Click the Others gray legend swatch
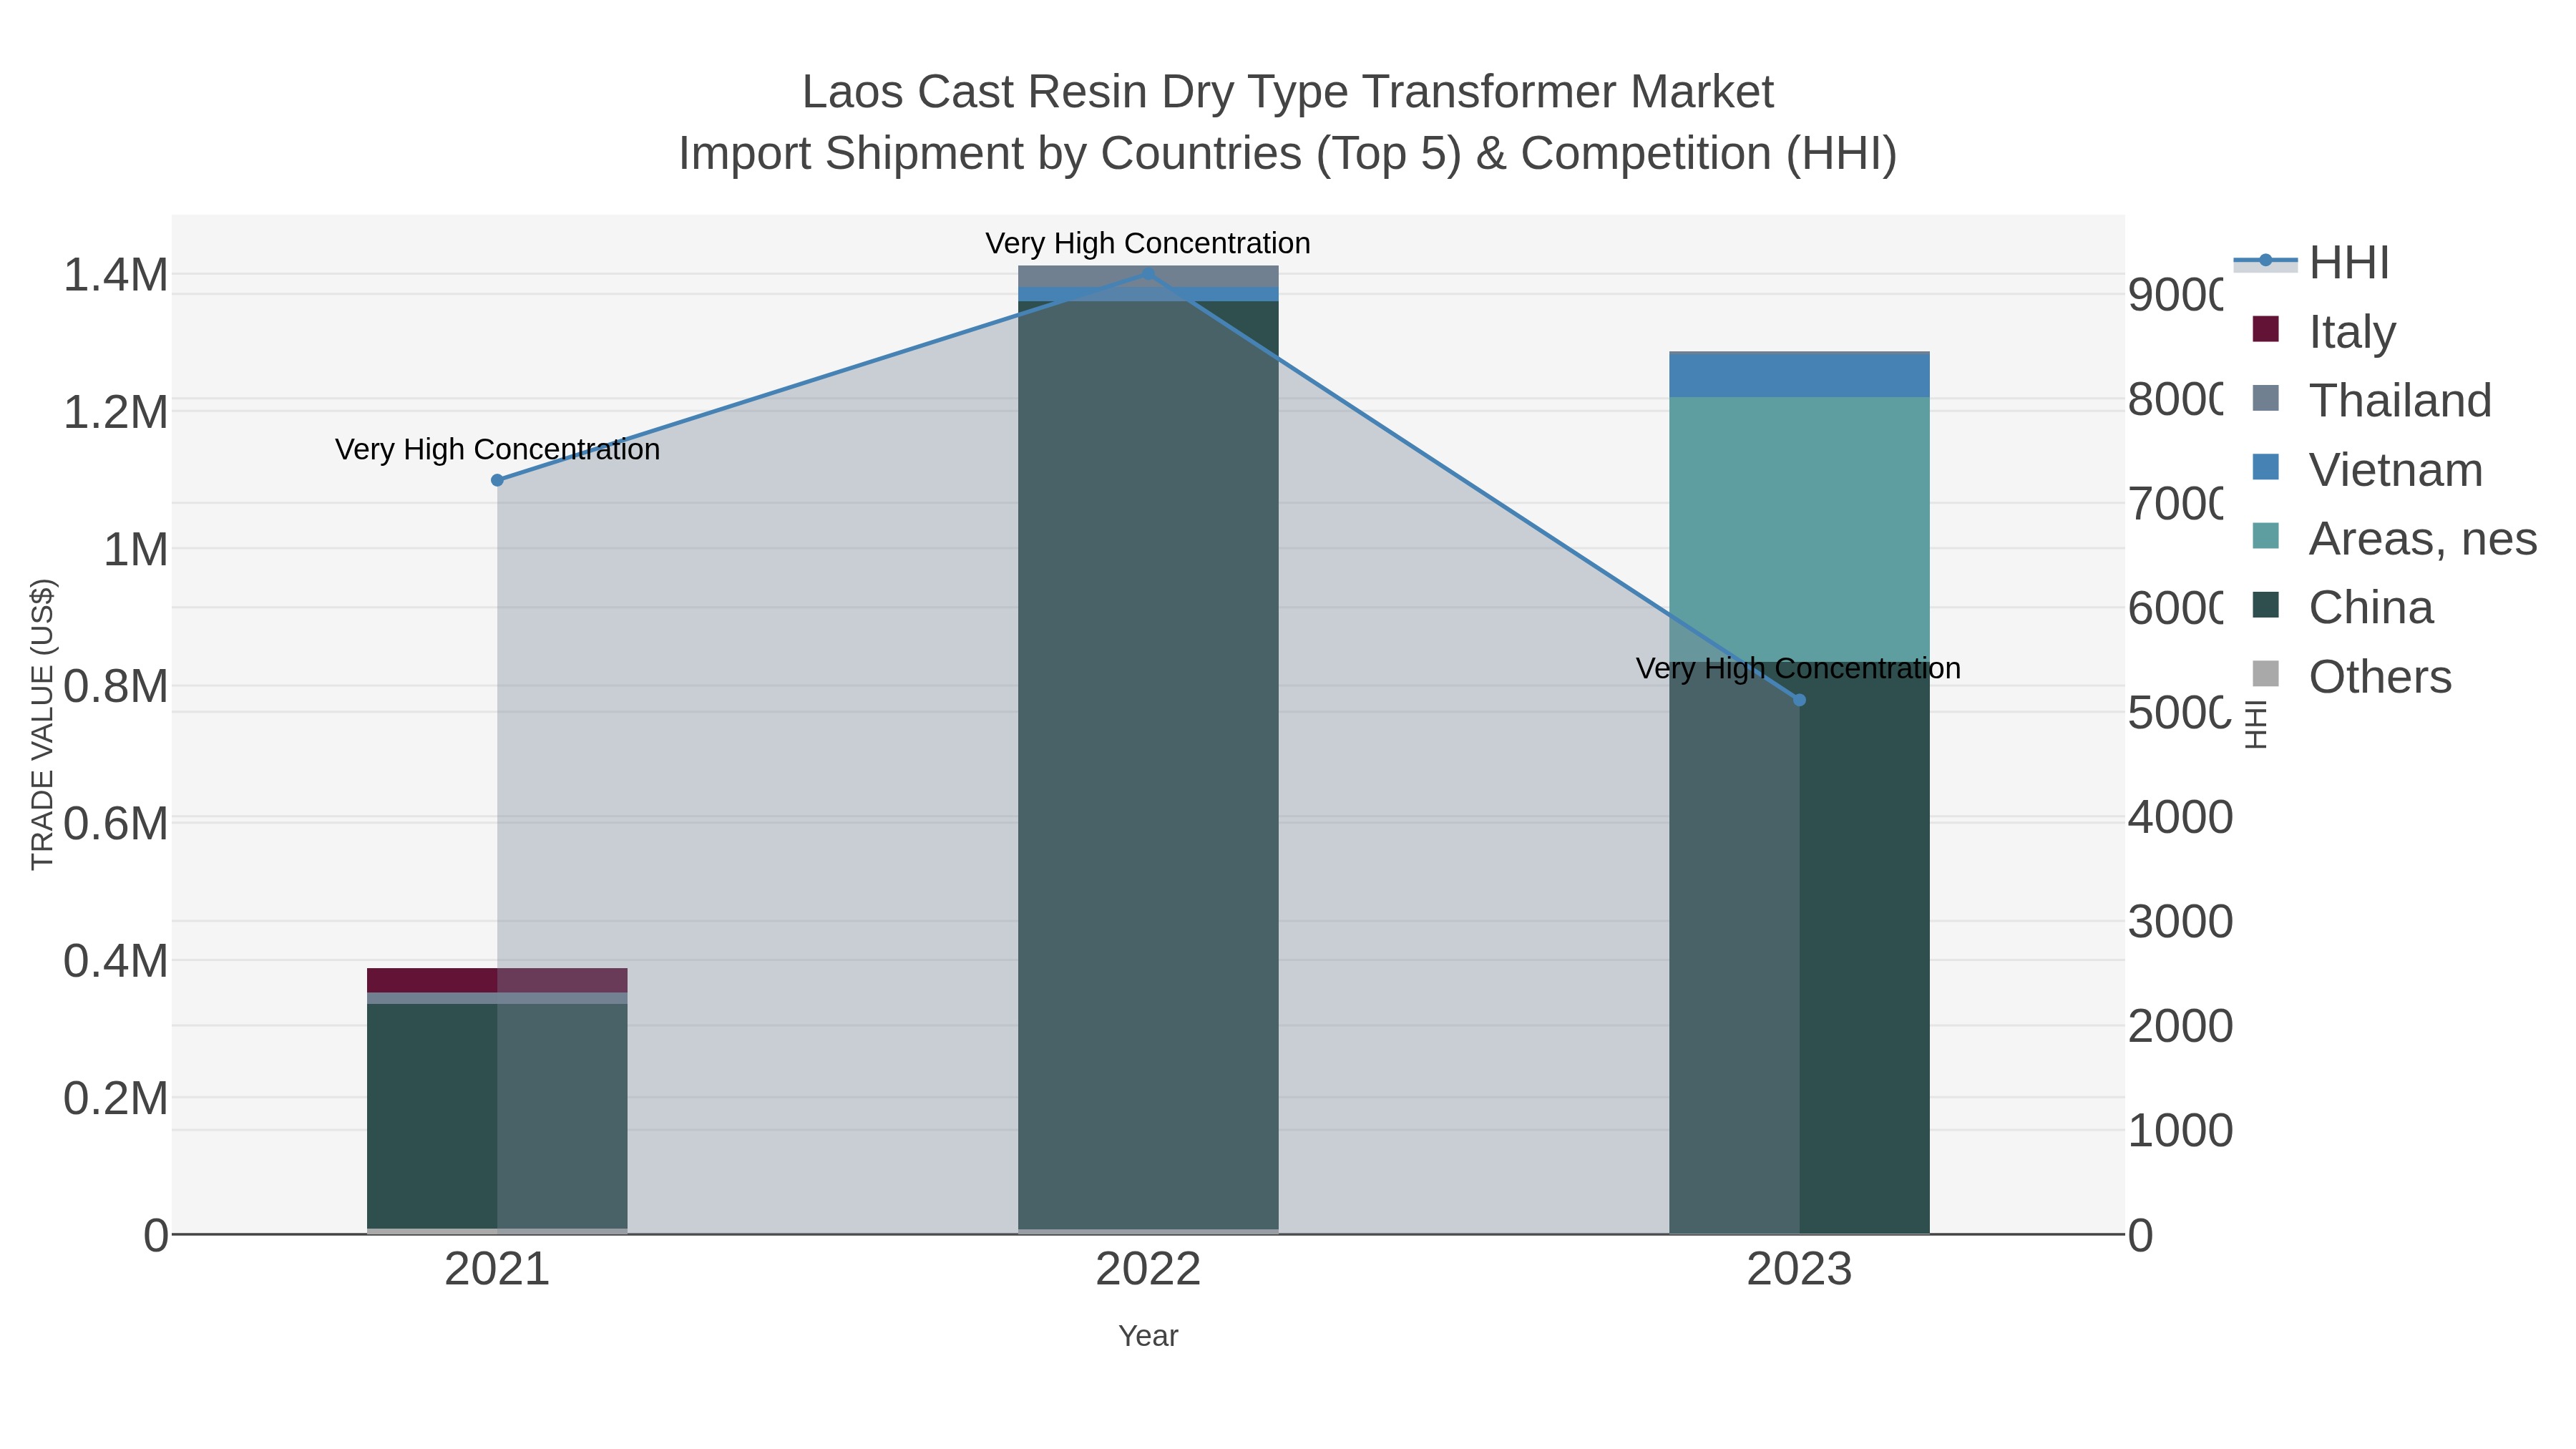 pos(2266,674)
